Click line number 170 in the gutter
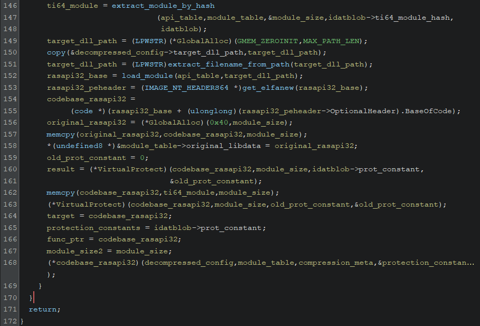This screenshot has width=480, height=326. click(10, 298)
